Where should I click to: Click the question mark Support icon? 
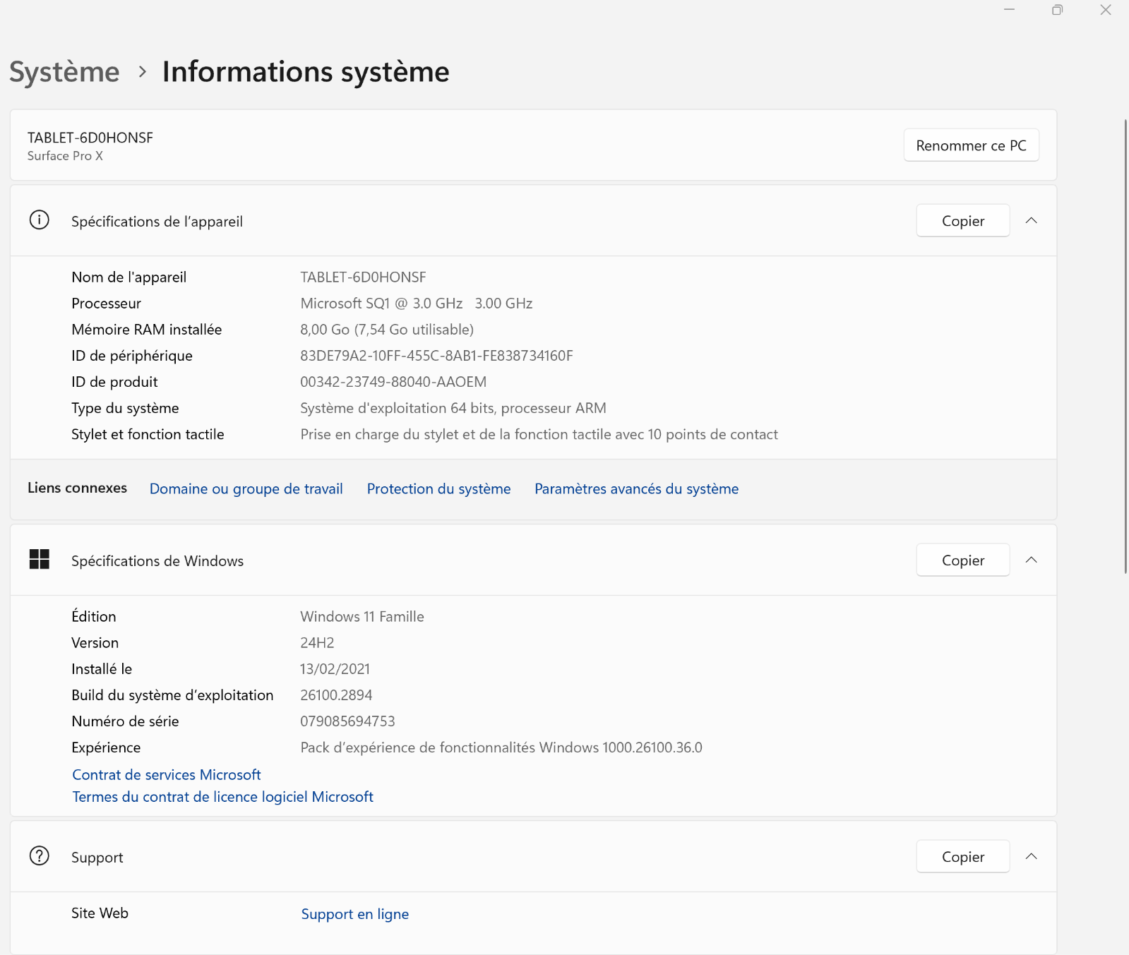point(40,856)
